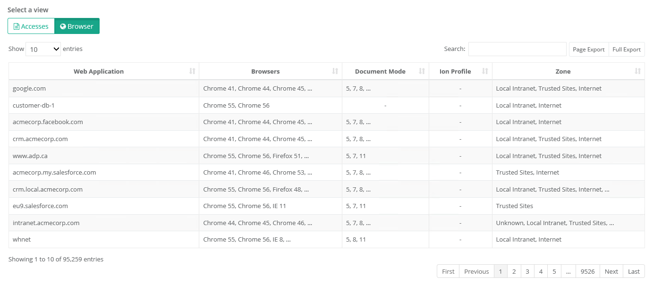
Task: Click the Full Export button
Action: click(627, 50)
